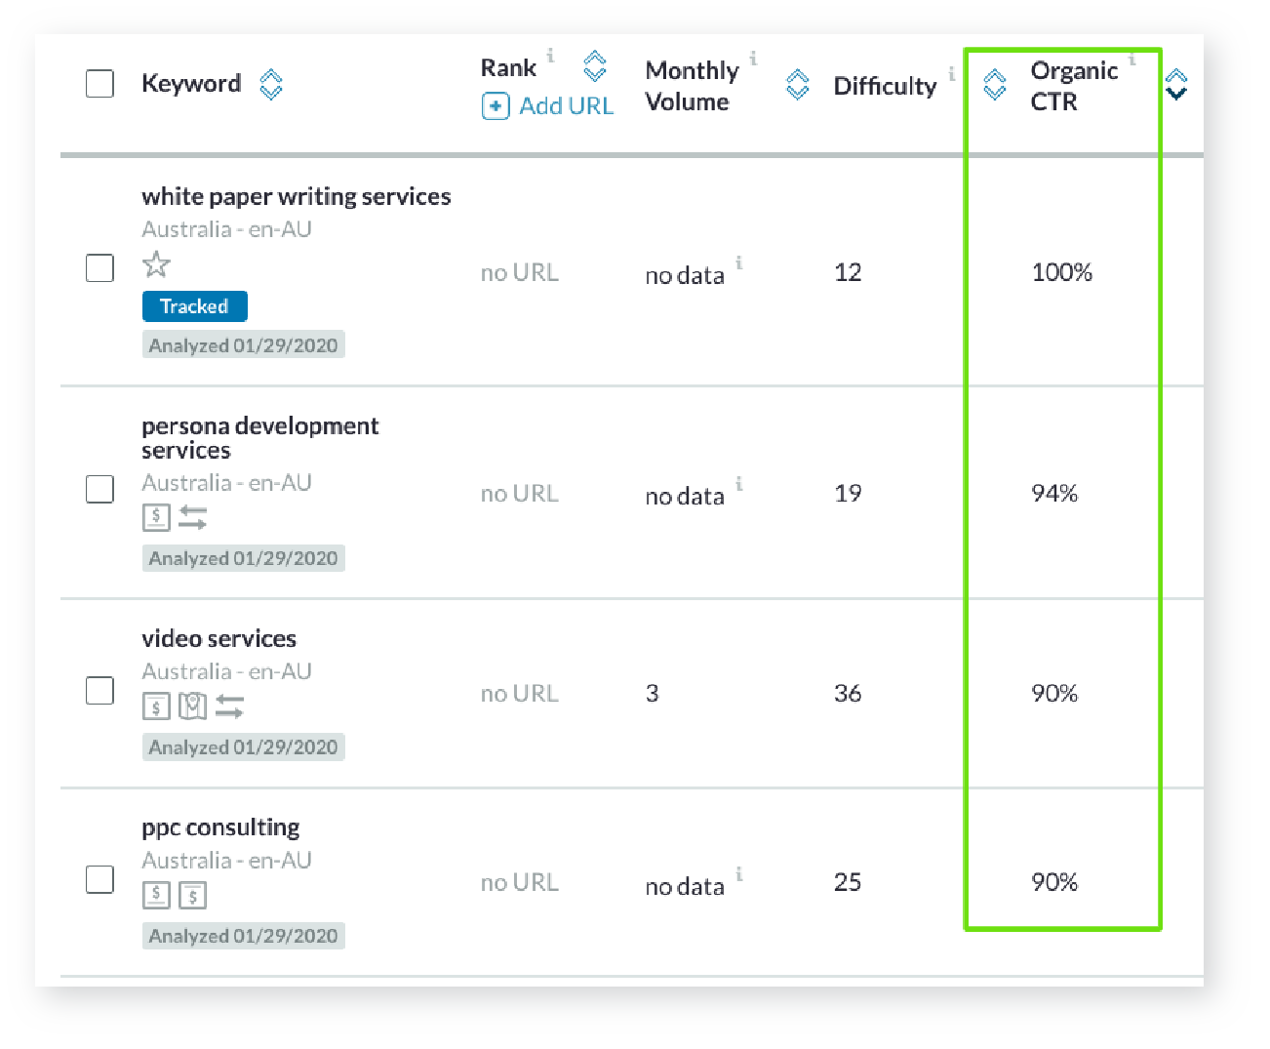Sort by Keyword using the sort arrows
Screen dimensions: 1270x1049
(270, 85)
